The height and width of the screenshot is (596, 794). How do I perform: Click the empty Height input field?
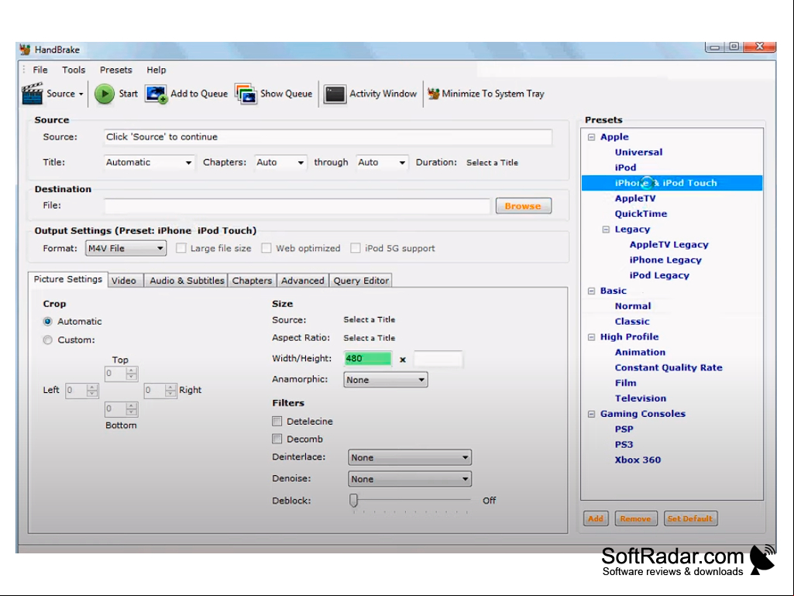click(438, 358)
